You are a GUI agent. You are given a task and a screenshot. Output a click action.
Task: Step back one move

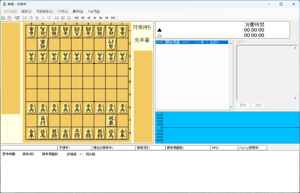point(88,18)
